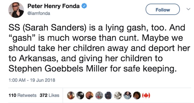
Task: View the 372 Likes list
Action: [49, 95]
